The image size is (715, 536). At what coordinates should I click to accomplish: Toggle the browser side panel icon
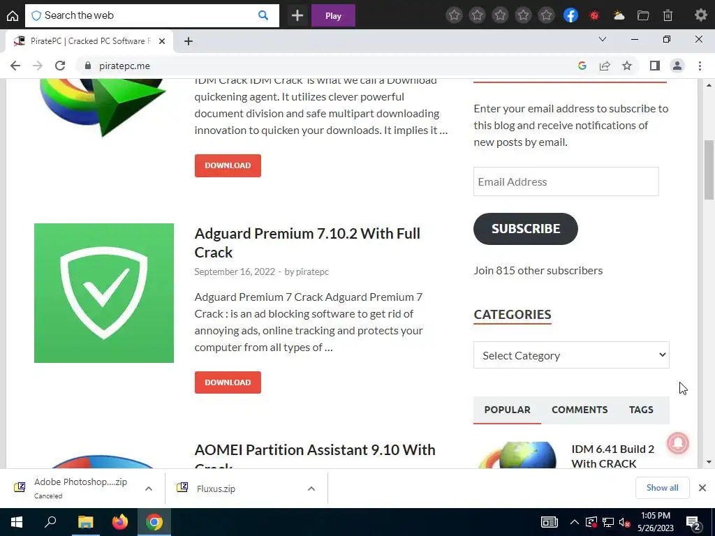point(655,66)
